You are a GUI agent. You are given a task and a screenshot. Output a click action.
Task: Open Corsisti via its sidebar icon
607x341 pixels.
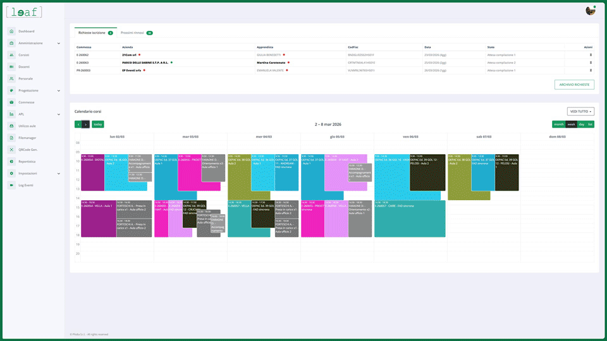(x=11, y=55)
